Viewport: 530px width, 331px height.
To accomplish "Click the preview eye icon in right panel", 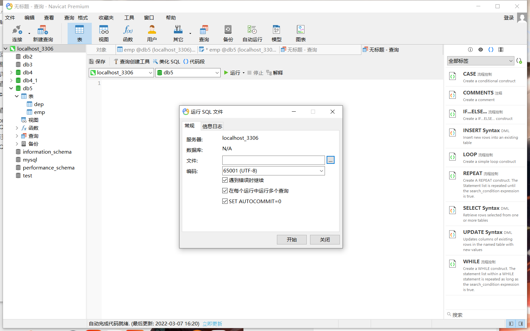I will (481, 50).
